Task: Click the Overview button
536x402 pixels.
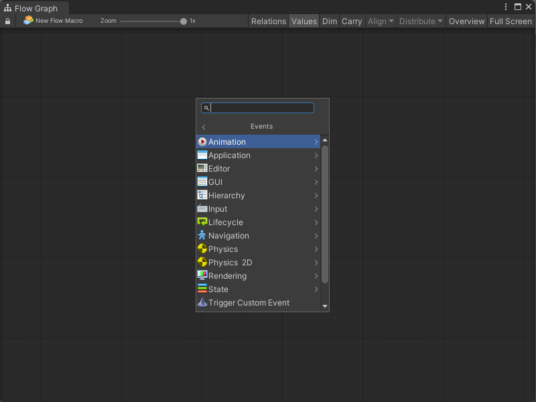Action: 466,21
